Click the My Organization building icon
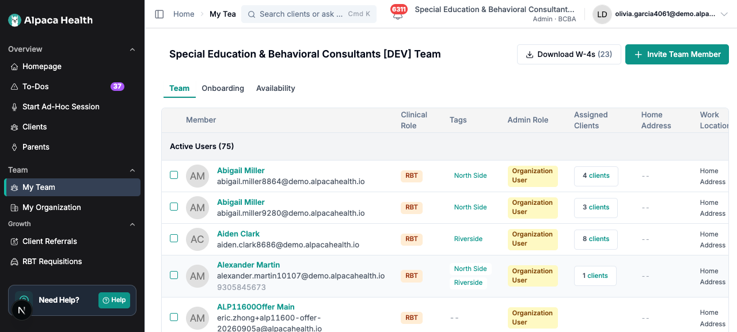The width and height of the screenshot is (737, 332). pyautogui.click(x=15, y=208)
